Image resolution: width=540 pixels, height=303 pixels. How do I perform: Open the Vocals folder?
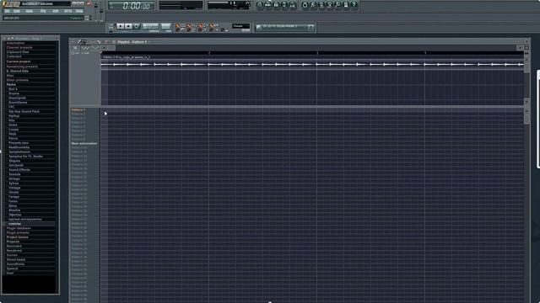coord(13,193)
